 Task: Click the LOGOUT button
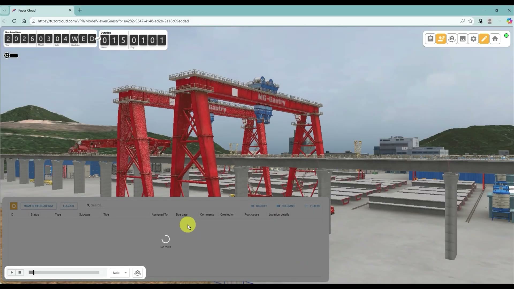pos(69,206)
